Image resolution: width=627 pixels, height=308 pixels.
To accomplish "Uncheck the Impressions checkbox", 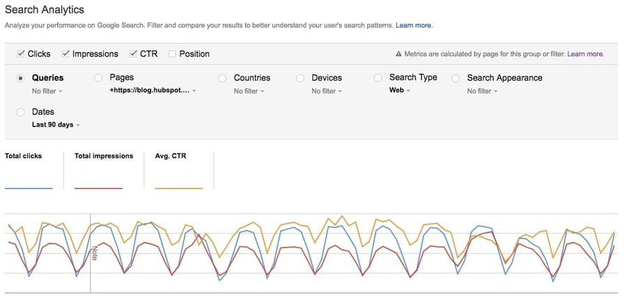I will (x=65, y=54).
